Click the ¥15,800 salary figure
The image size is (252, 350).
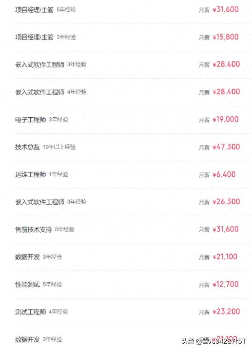point(226,37)
